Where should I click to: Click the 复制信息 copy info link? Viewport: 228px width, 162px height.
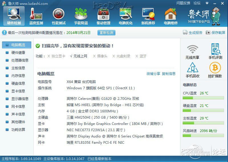(169, 74)
